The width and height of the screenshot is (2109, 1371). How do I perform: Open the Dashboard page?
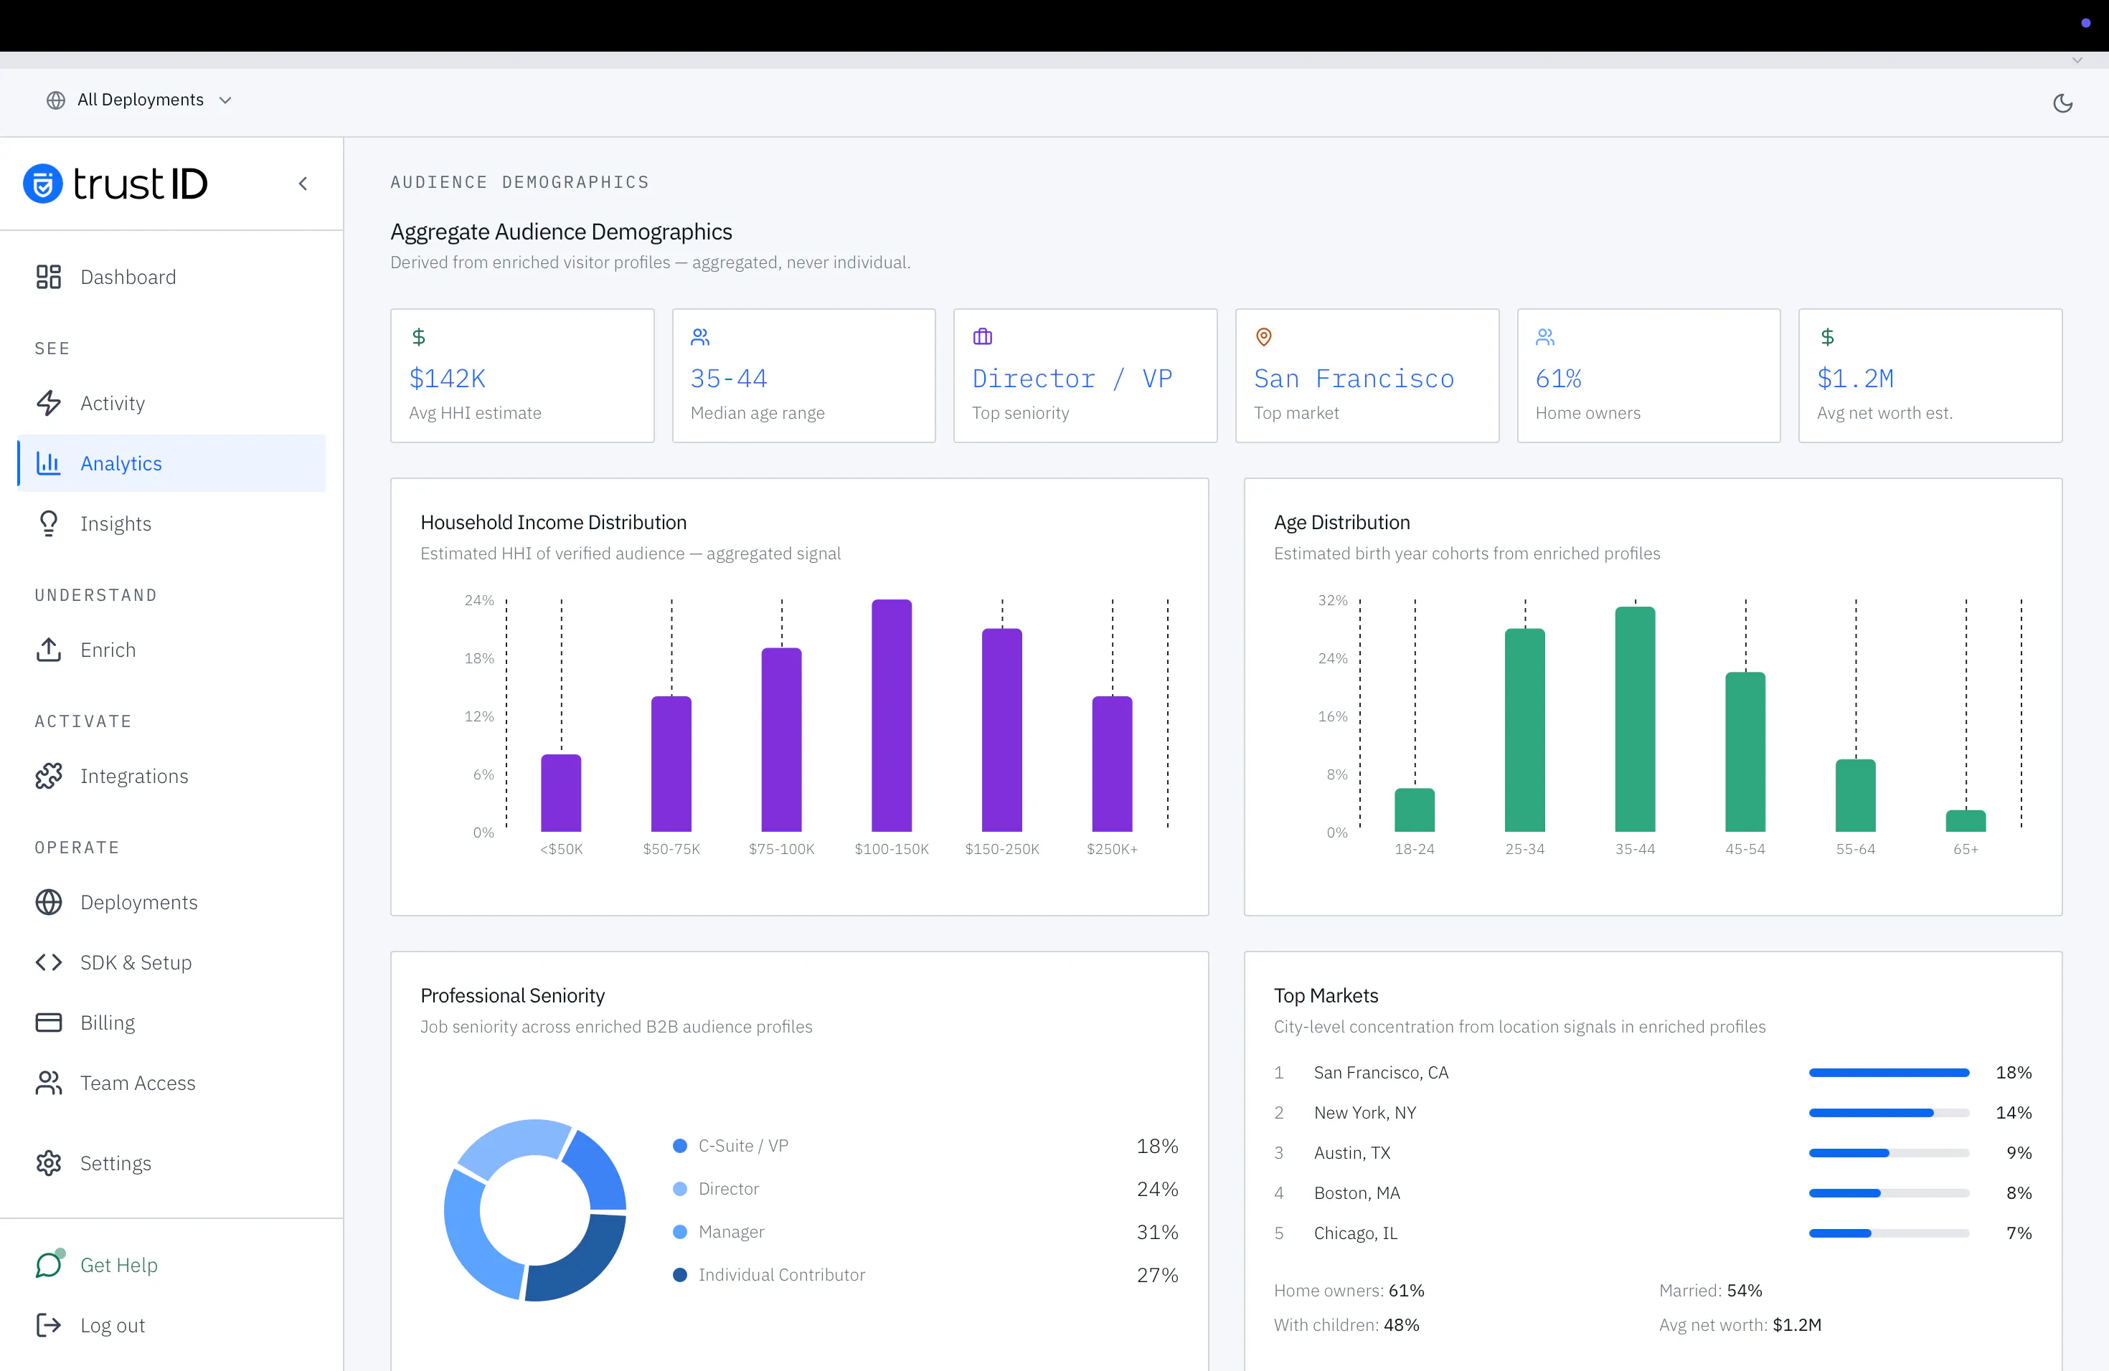click(172, 277)
